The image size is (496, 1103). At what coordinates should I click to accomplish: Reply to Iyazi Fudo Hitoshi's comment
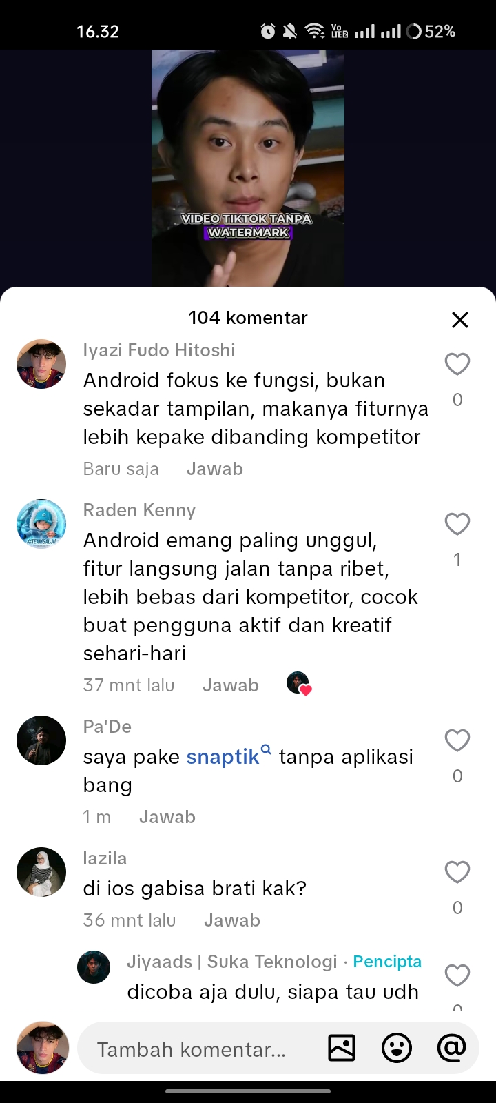[215, 469]
